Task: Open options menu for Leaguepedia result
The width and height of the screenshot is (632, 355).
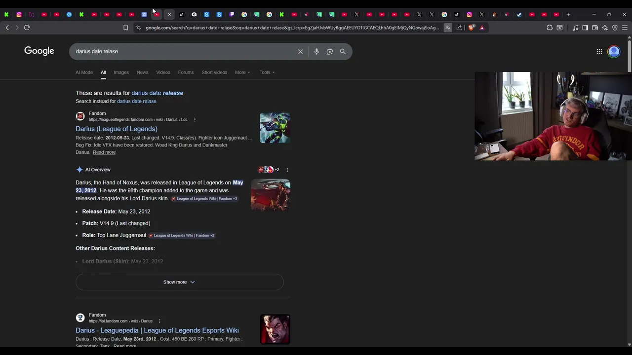Action: tap(159, 321)
